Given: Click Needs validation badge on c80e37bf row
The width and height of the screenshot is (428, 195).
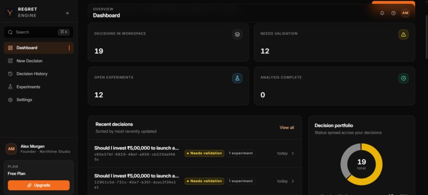Looking at the screenshot, I should point(204,153).
